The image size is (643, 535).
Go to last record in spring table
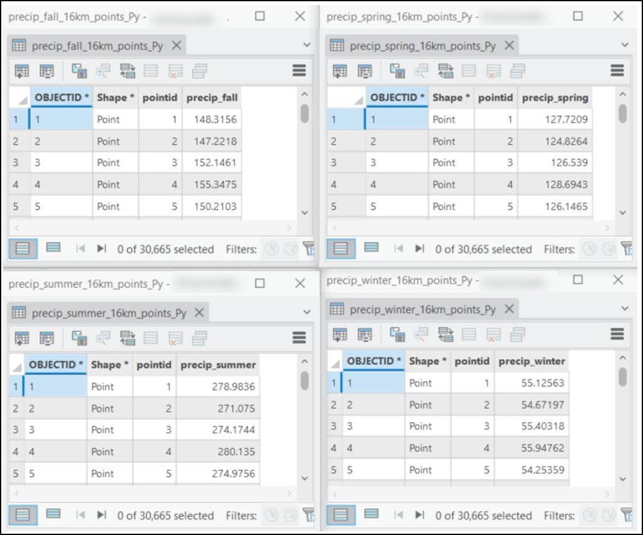pos(419,249)
